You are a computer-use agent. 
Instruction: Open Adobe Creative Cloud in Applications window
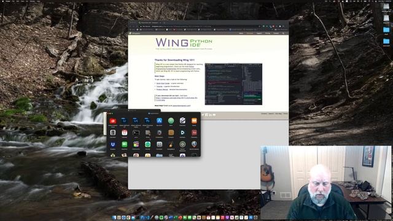click(x=113, y=121)
